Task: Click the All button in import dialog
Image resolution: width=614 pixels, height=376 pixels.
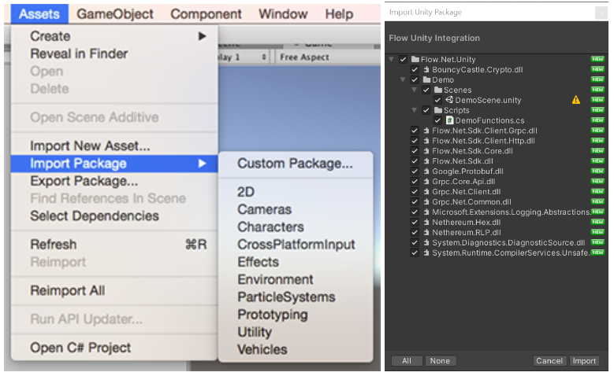Action: tap(407, 361)
